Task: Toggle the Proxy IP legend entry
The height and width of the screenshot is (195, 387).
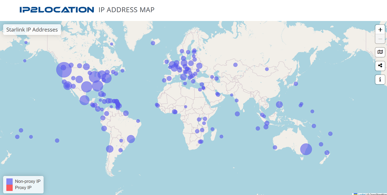Action: 24,188
